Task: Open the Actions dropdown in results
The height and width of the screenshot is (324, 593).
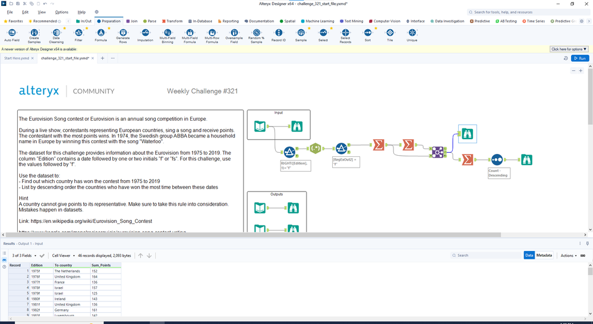Action: [x=569, y=256]
